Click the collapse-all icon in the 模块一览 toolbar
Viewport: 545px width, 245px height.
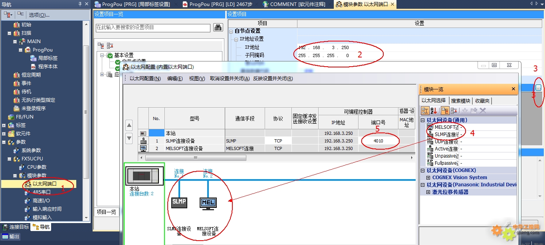(x=454, y=111)
